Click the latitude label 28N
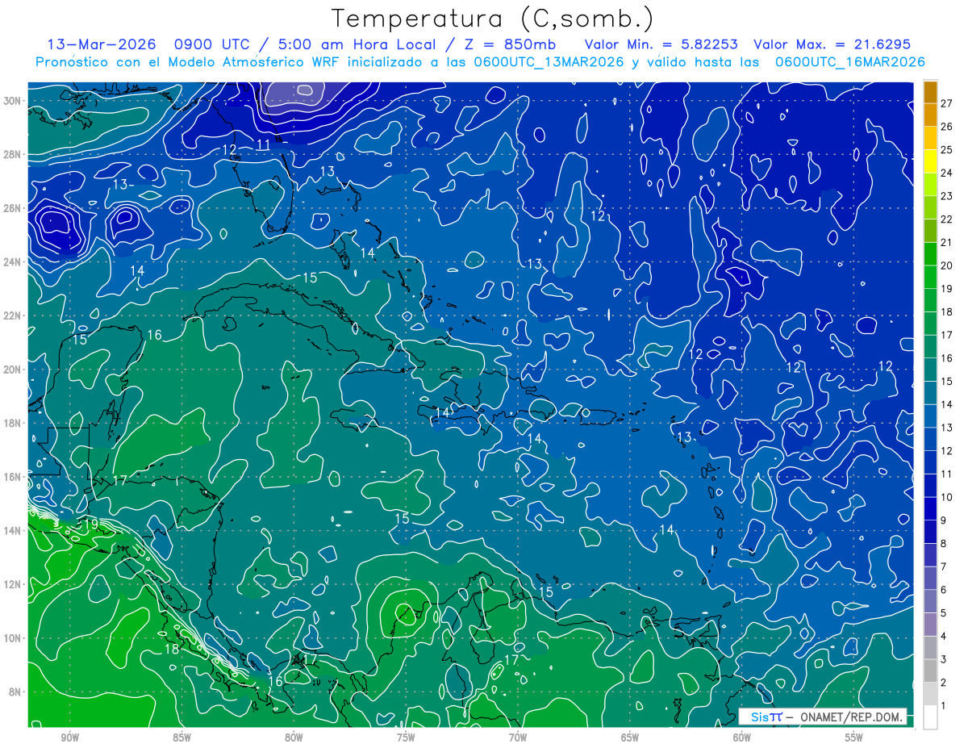 pyautogui.click(x=12, y=154)
